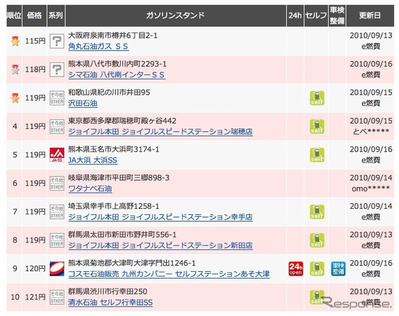Click the gold medal star icon for rank 1
399x316 pixels.
[15, 41]
